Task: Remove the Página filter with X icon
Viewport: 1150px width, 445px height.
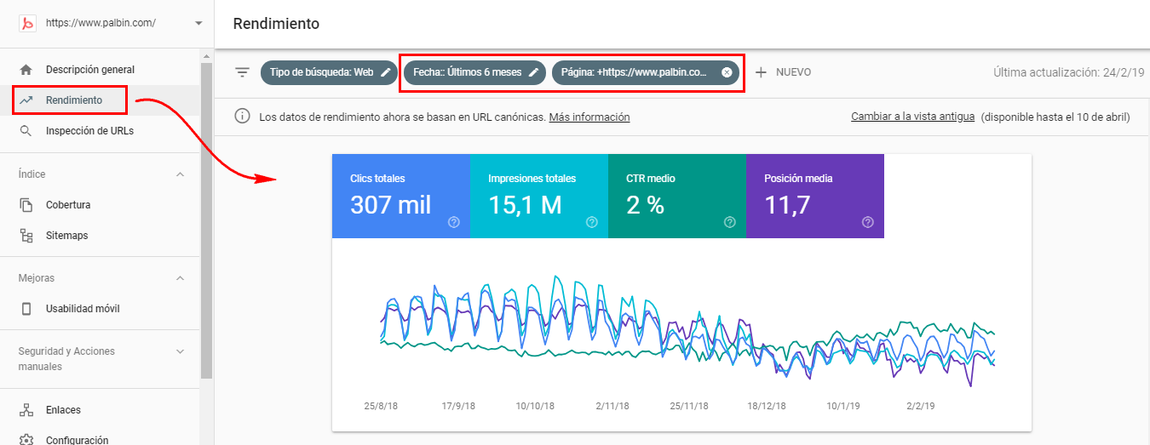Action: [727, 72]
